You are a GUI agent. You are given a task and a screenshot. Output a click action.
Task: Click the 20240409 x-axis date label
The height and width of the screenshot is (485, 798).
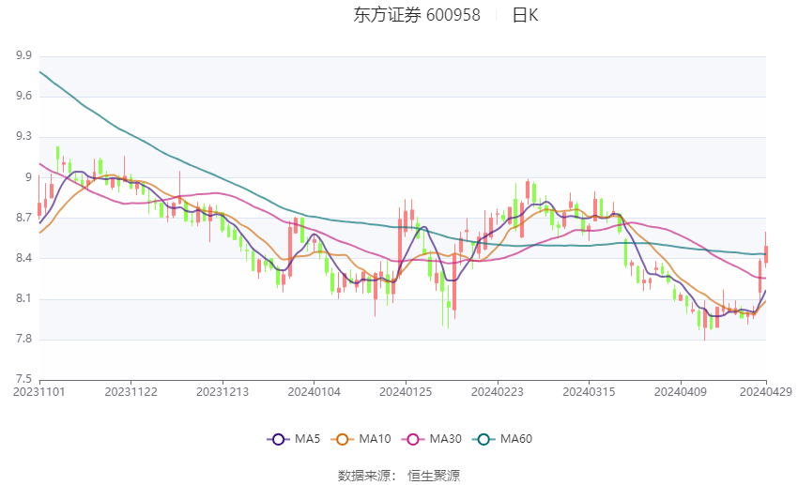[x=681, y=392]
